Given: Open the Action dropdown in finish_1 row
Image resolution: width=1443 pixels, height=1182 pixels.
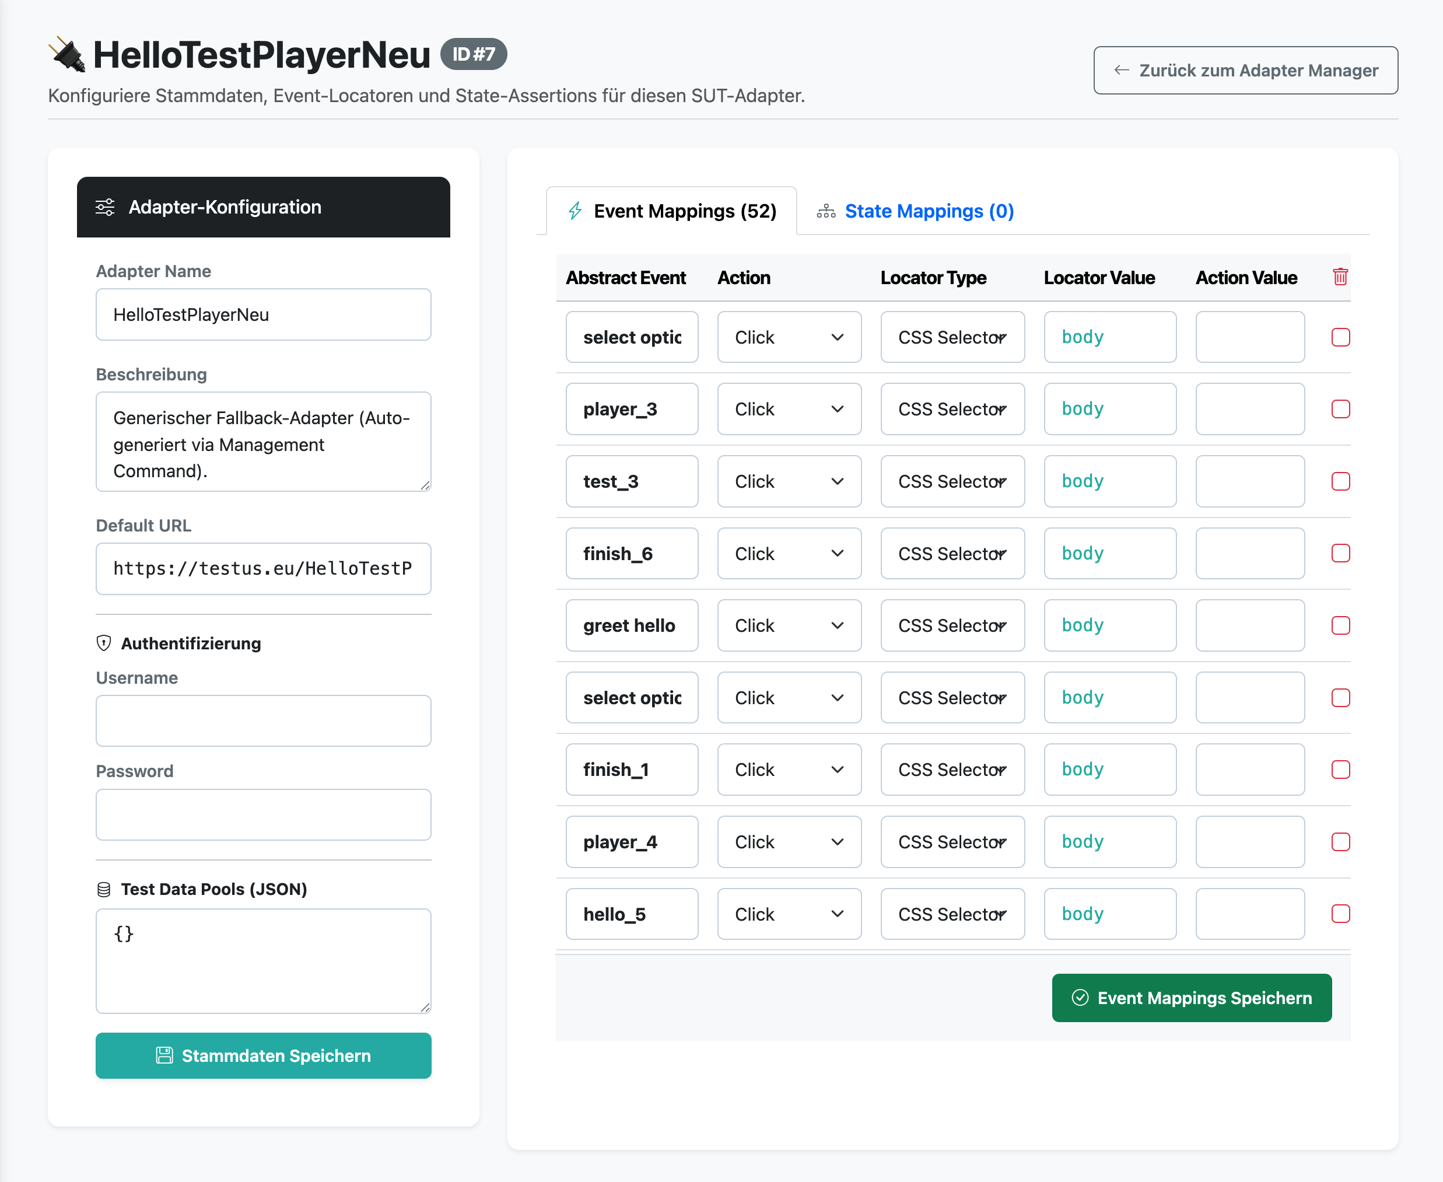Looking at the screenshot, I should (789, 770).
